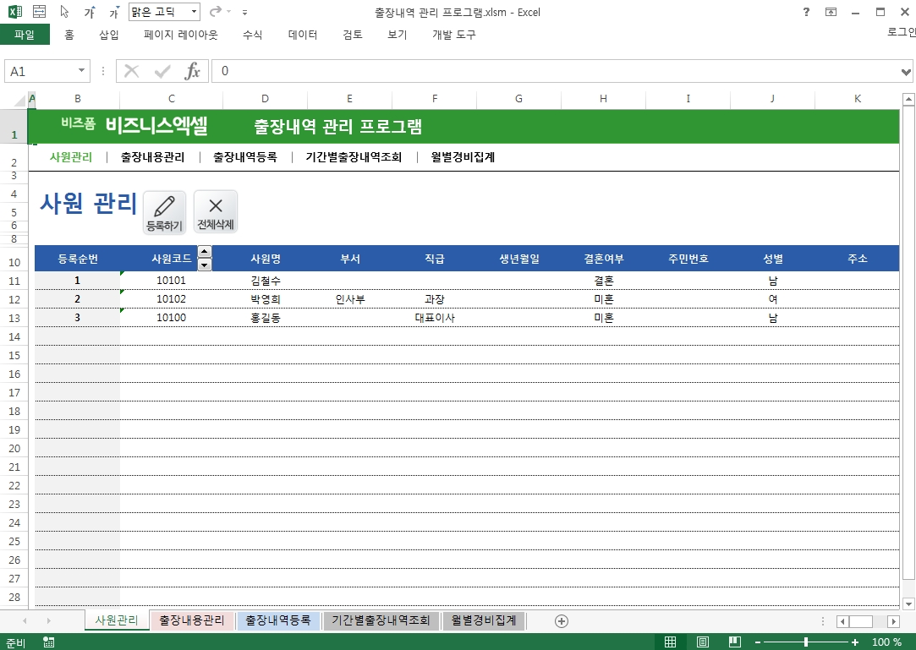The height and width of the screenshot is (650, 916).
Task: Click the 전체삭제 X icon button
Action: (216, 211)
